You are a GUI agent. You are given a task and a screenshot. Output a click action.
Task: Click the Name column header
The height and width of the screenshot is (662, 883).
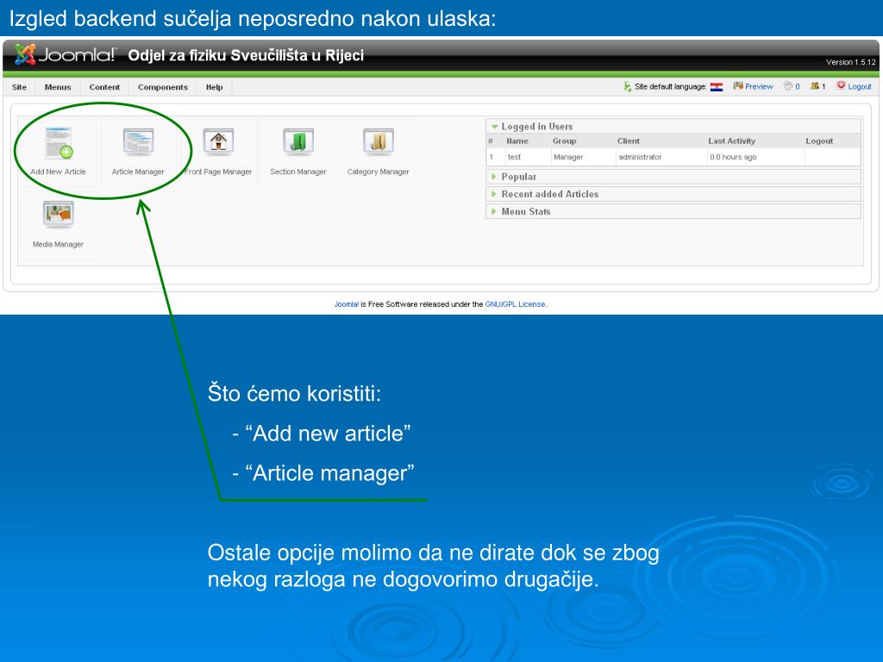(517, 141)
